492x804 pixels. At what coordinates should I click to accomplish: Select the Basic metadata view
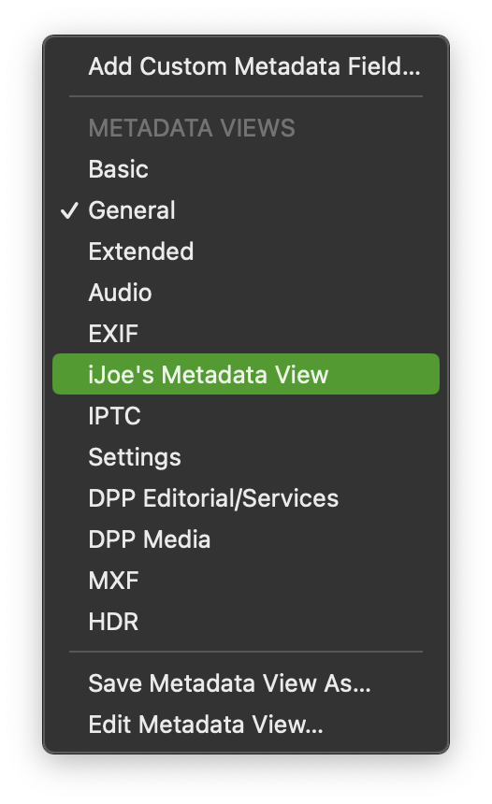tap(246, 169)
